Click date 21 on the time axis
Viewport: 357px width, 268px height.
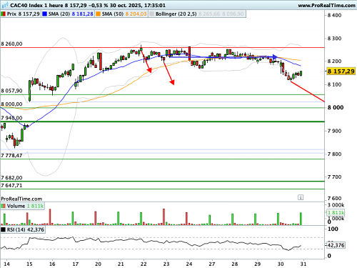click(121, 264)
